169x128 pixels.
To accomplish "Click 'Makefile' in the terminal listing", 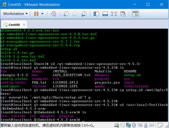I will pos(103,71).
